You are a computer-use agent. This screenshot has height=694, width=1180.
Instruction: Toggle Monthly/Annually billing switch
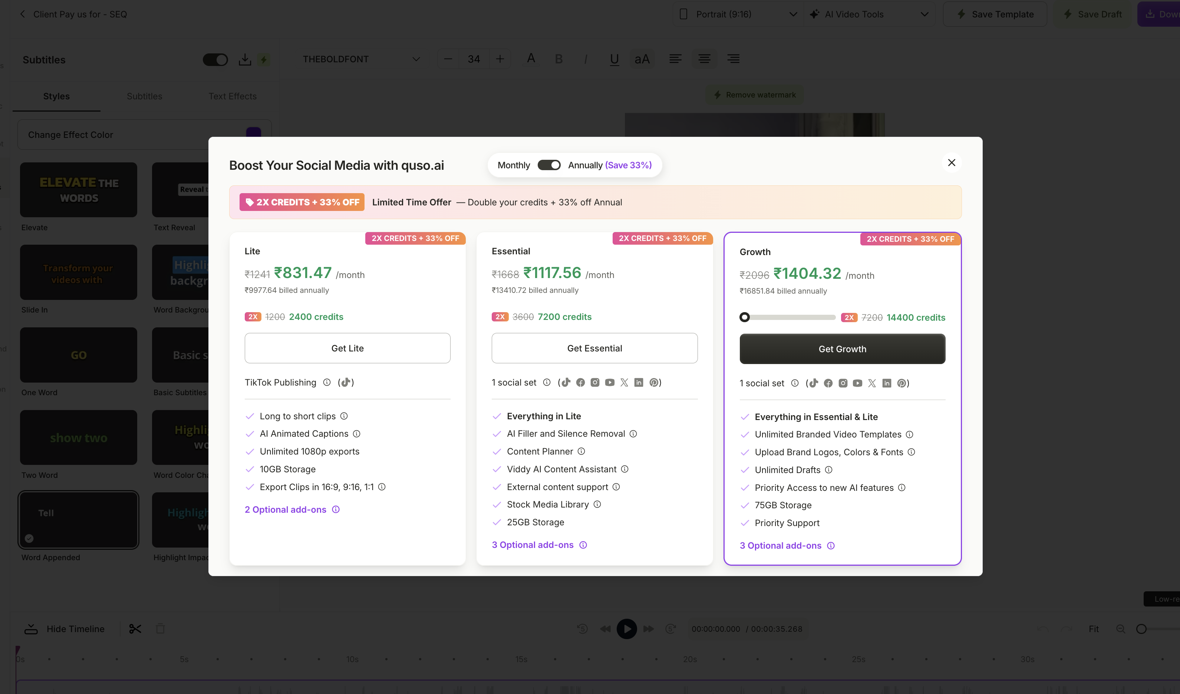click(x=549, y=165)
